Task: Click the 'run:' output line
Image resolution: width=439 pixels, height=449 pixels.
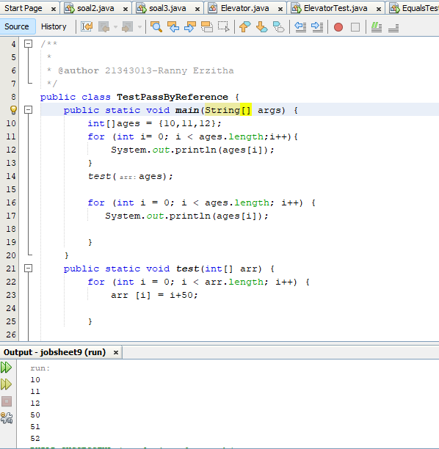Action: pos(40,368)
